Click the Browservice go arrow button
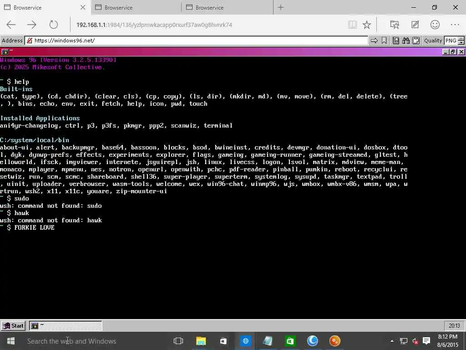Viewport: 466px width, 350px height. tap(375, 41)
